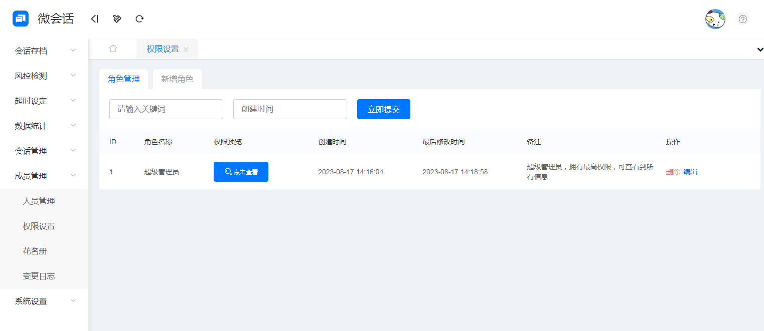Click the user avatar in the top right
The width and height of the screenshot is (764, 331).
[715, 19]
